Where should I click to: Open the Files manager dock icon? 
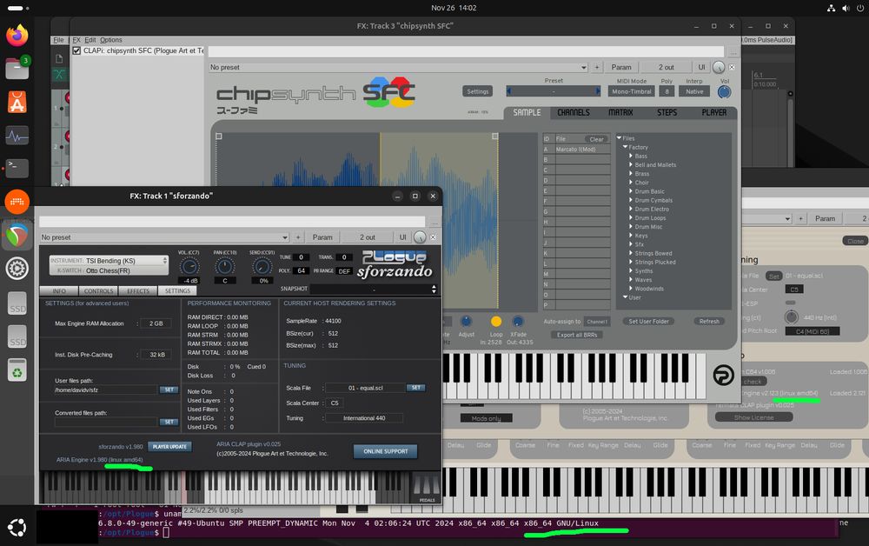click(17, 69)
